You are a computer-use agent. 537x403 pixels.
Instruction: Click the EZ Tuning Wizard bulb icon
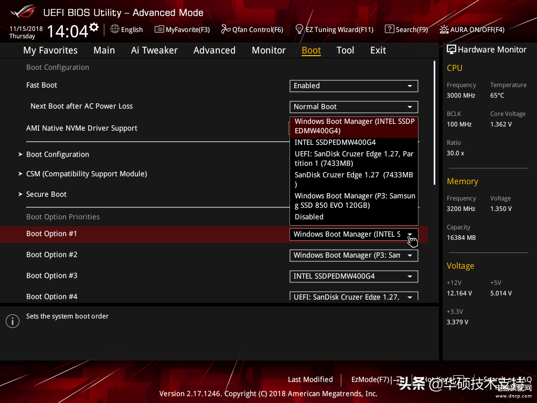(x=299, y=29)
